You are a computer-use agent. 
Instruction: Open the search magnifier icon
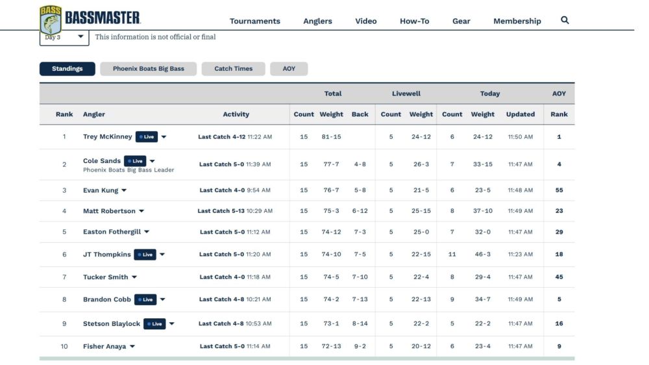tap(565, 20)
